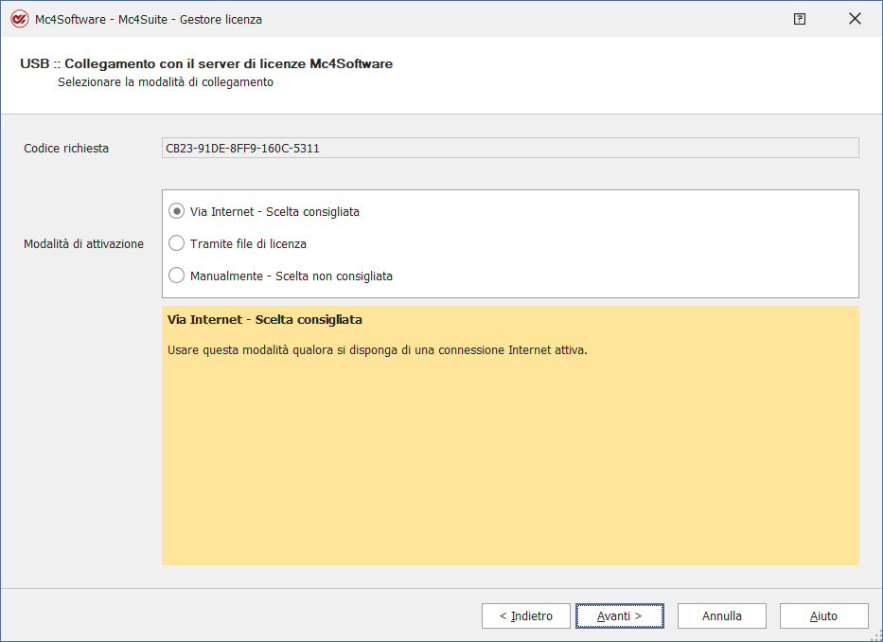883x642 pixels.
Task: Go back with the Indietro button
Action: [525, 616]
